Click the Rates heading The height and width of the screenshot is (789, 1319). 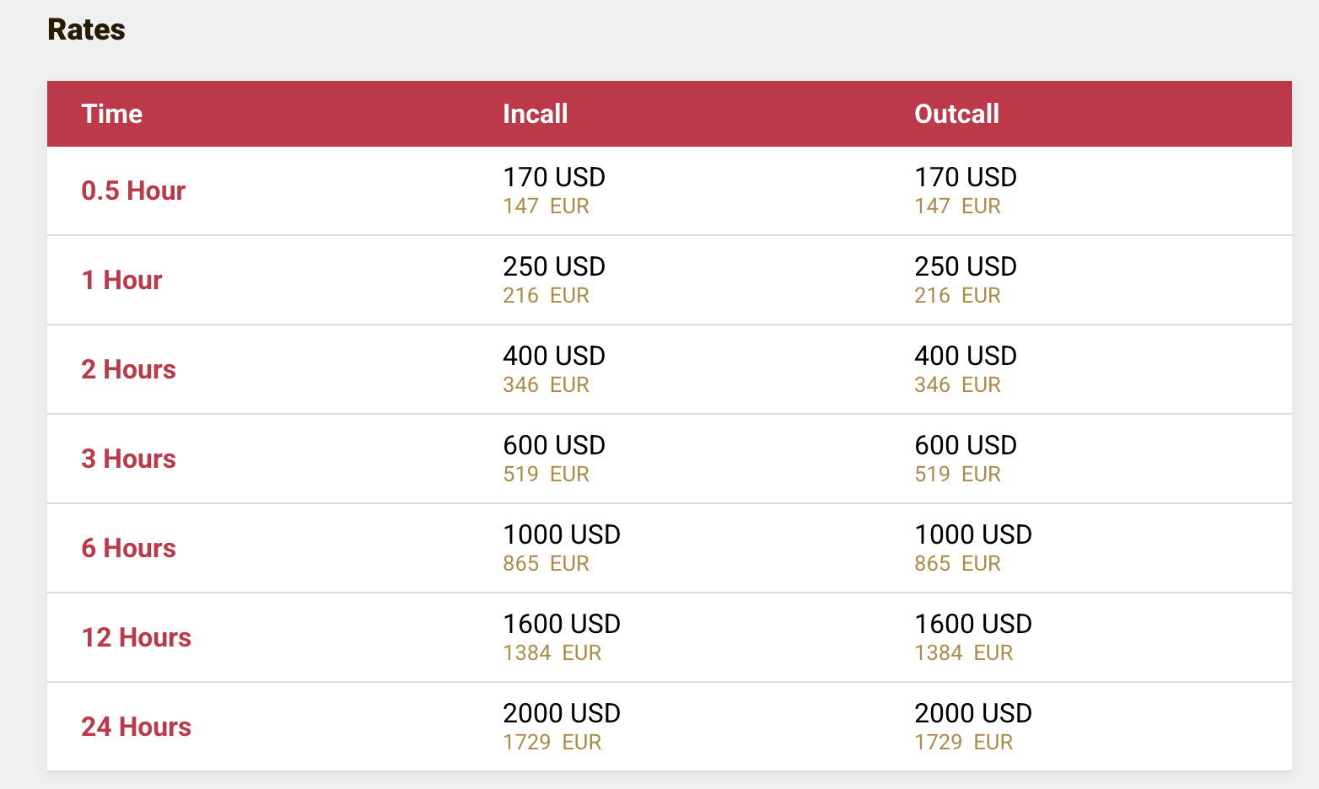point(86,30)
